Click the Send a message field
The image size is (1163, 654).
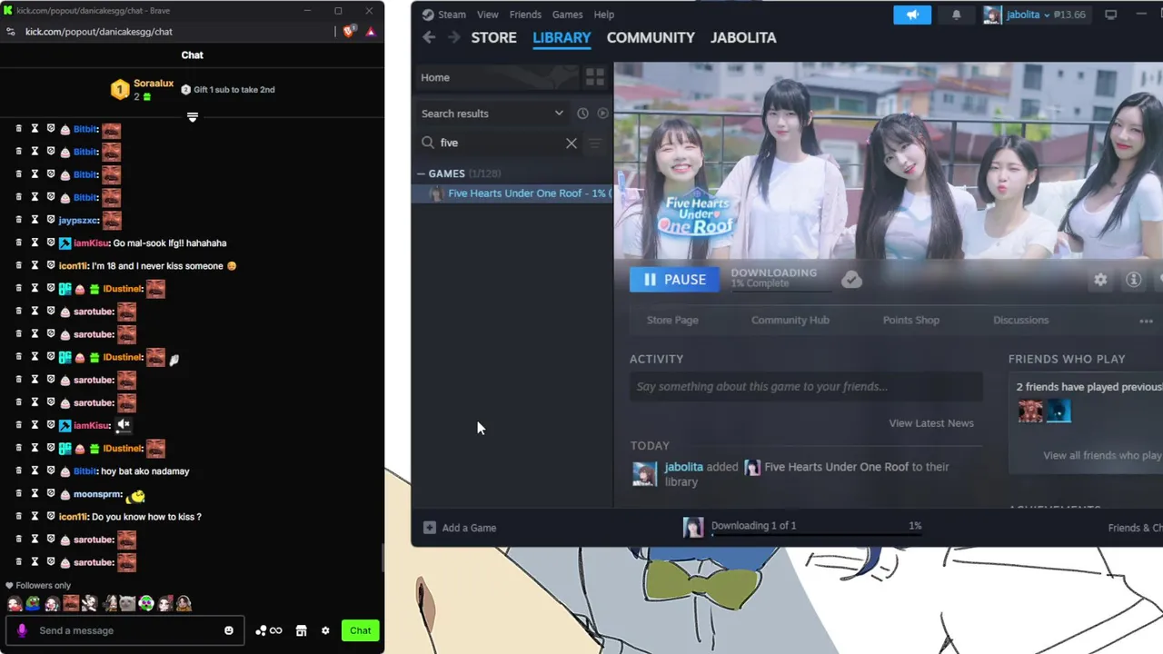[124, 630]
